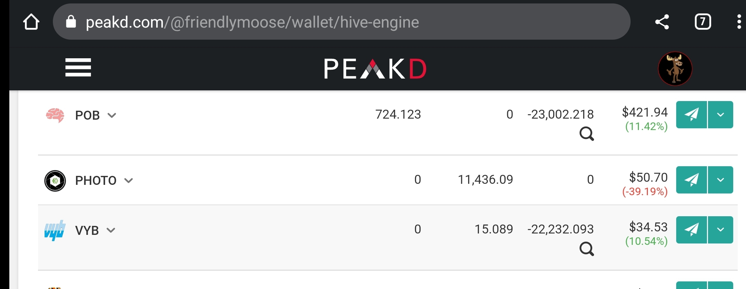
Task: Expand the PHOTO token name chevron
Action: click(129, 181)
